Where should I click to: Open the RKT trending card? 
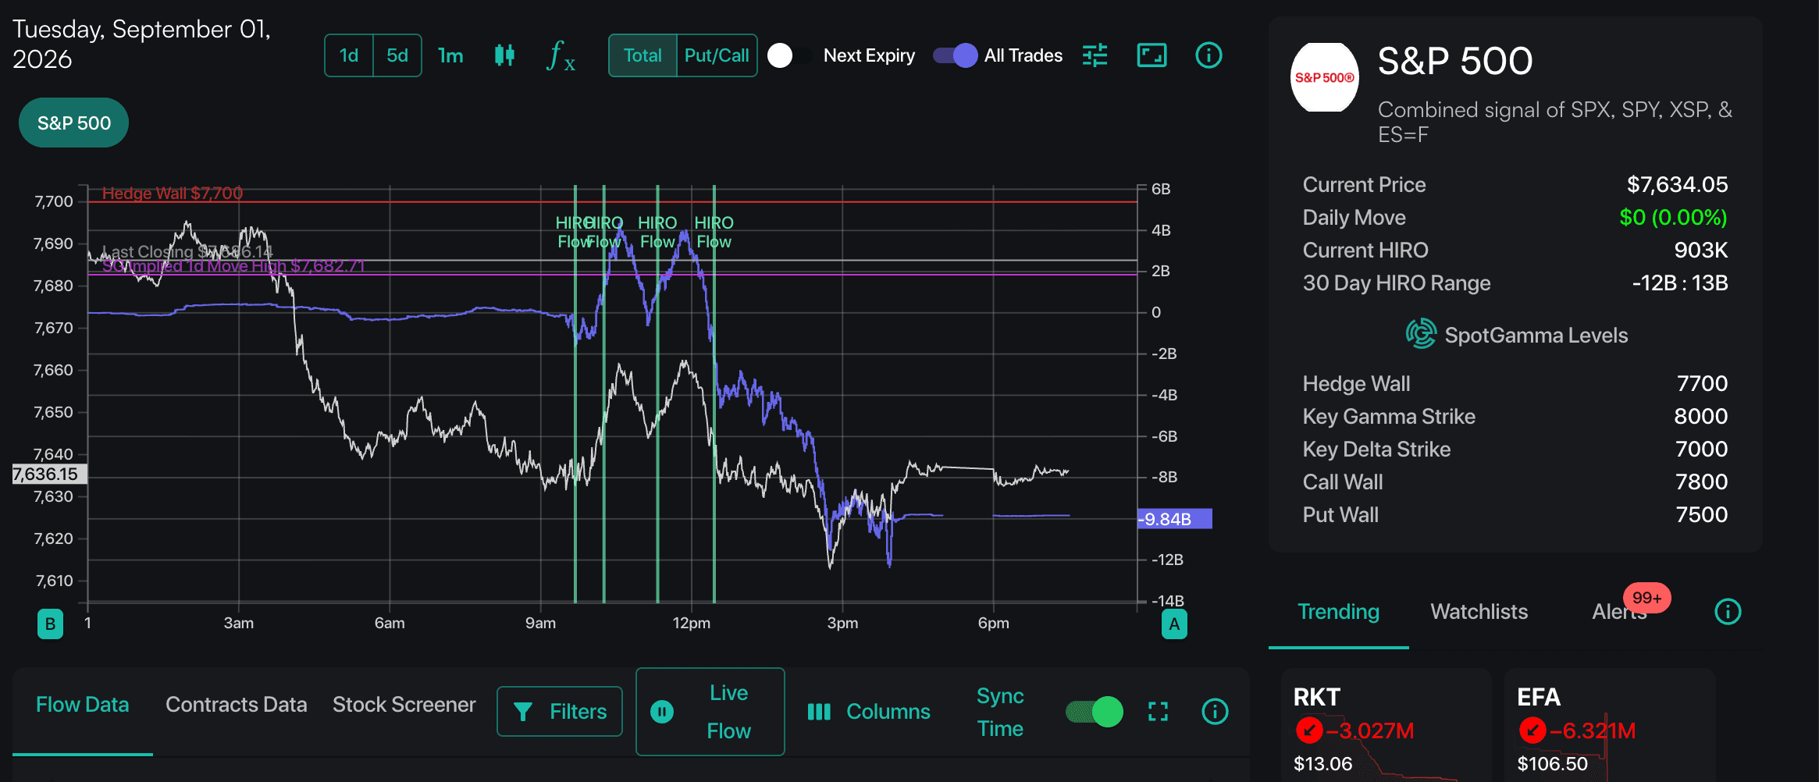click(1386, 726)
